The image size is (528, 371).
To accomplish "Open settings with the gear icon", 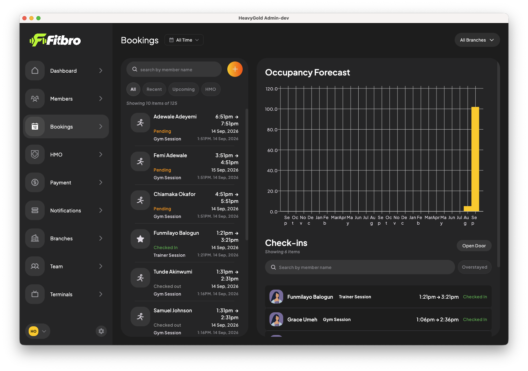I will click(101, 331).
